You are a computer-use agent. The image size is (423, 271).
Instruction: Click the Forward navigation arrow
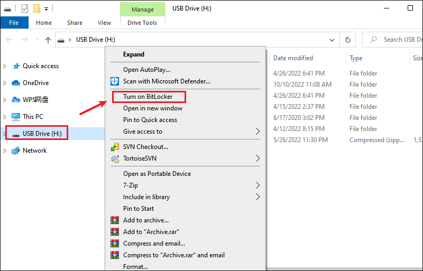(x=24, y=40)
